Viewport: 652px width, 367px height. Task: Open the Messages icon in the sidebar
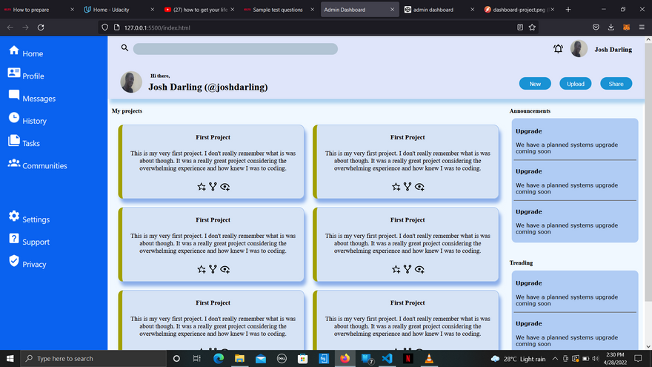click(14, 96)
